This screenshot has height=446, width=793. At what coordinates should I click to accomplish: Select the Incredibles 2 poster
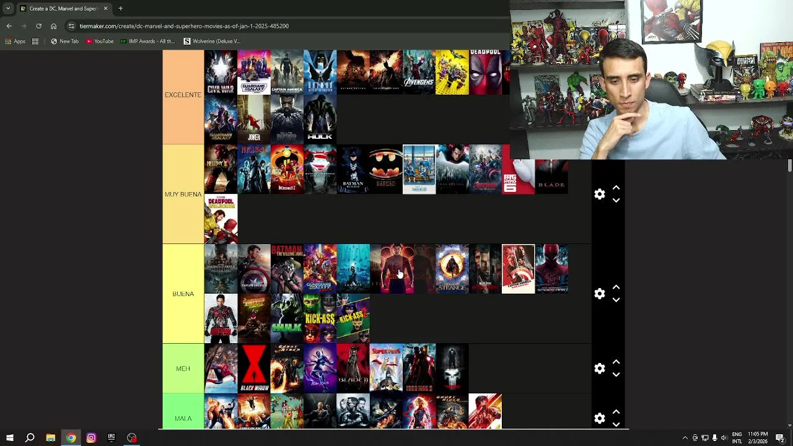point(287,170)
